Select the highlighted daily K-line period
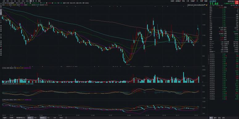 [x=31, y=1]
